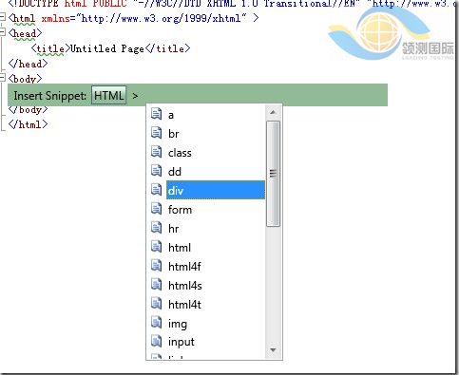Click the snippet icon beside 'hr'

point(156,228)
